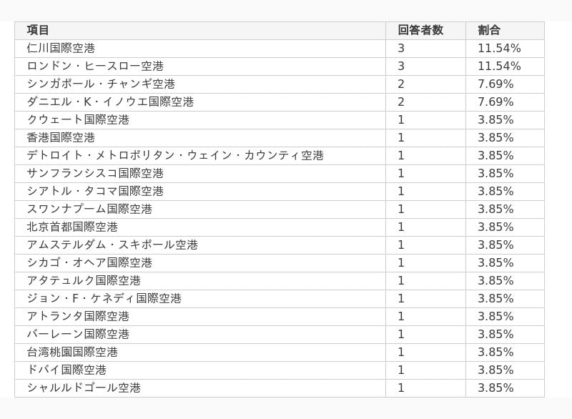Viewport: 572px width, 419px height.
Task: Click the 北京首都国際空港 entry
Action: point(72,227)
